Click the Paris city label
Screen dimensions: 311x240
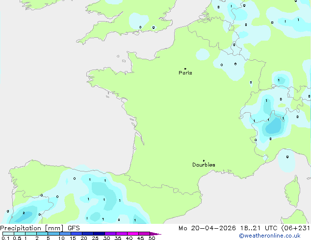pos(185,73)
